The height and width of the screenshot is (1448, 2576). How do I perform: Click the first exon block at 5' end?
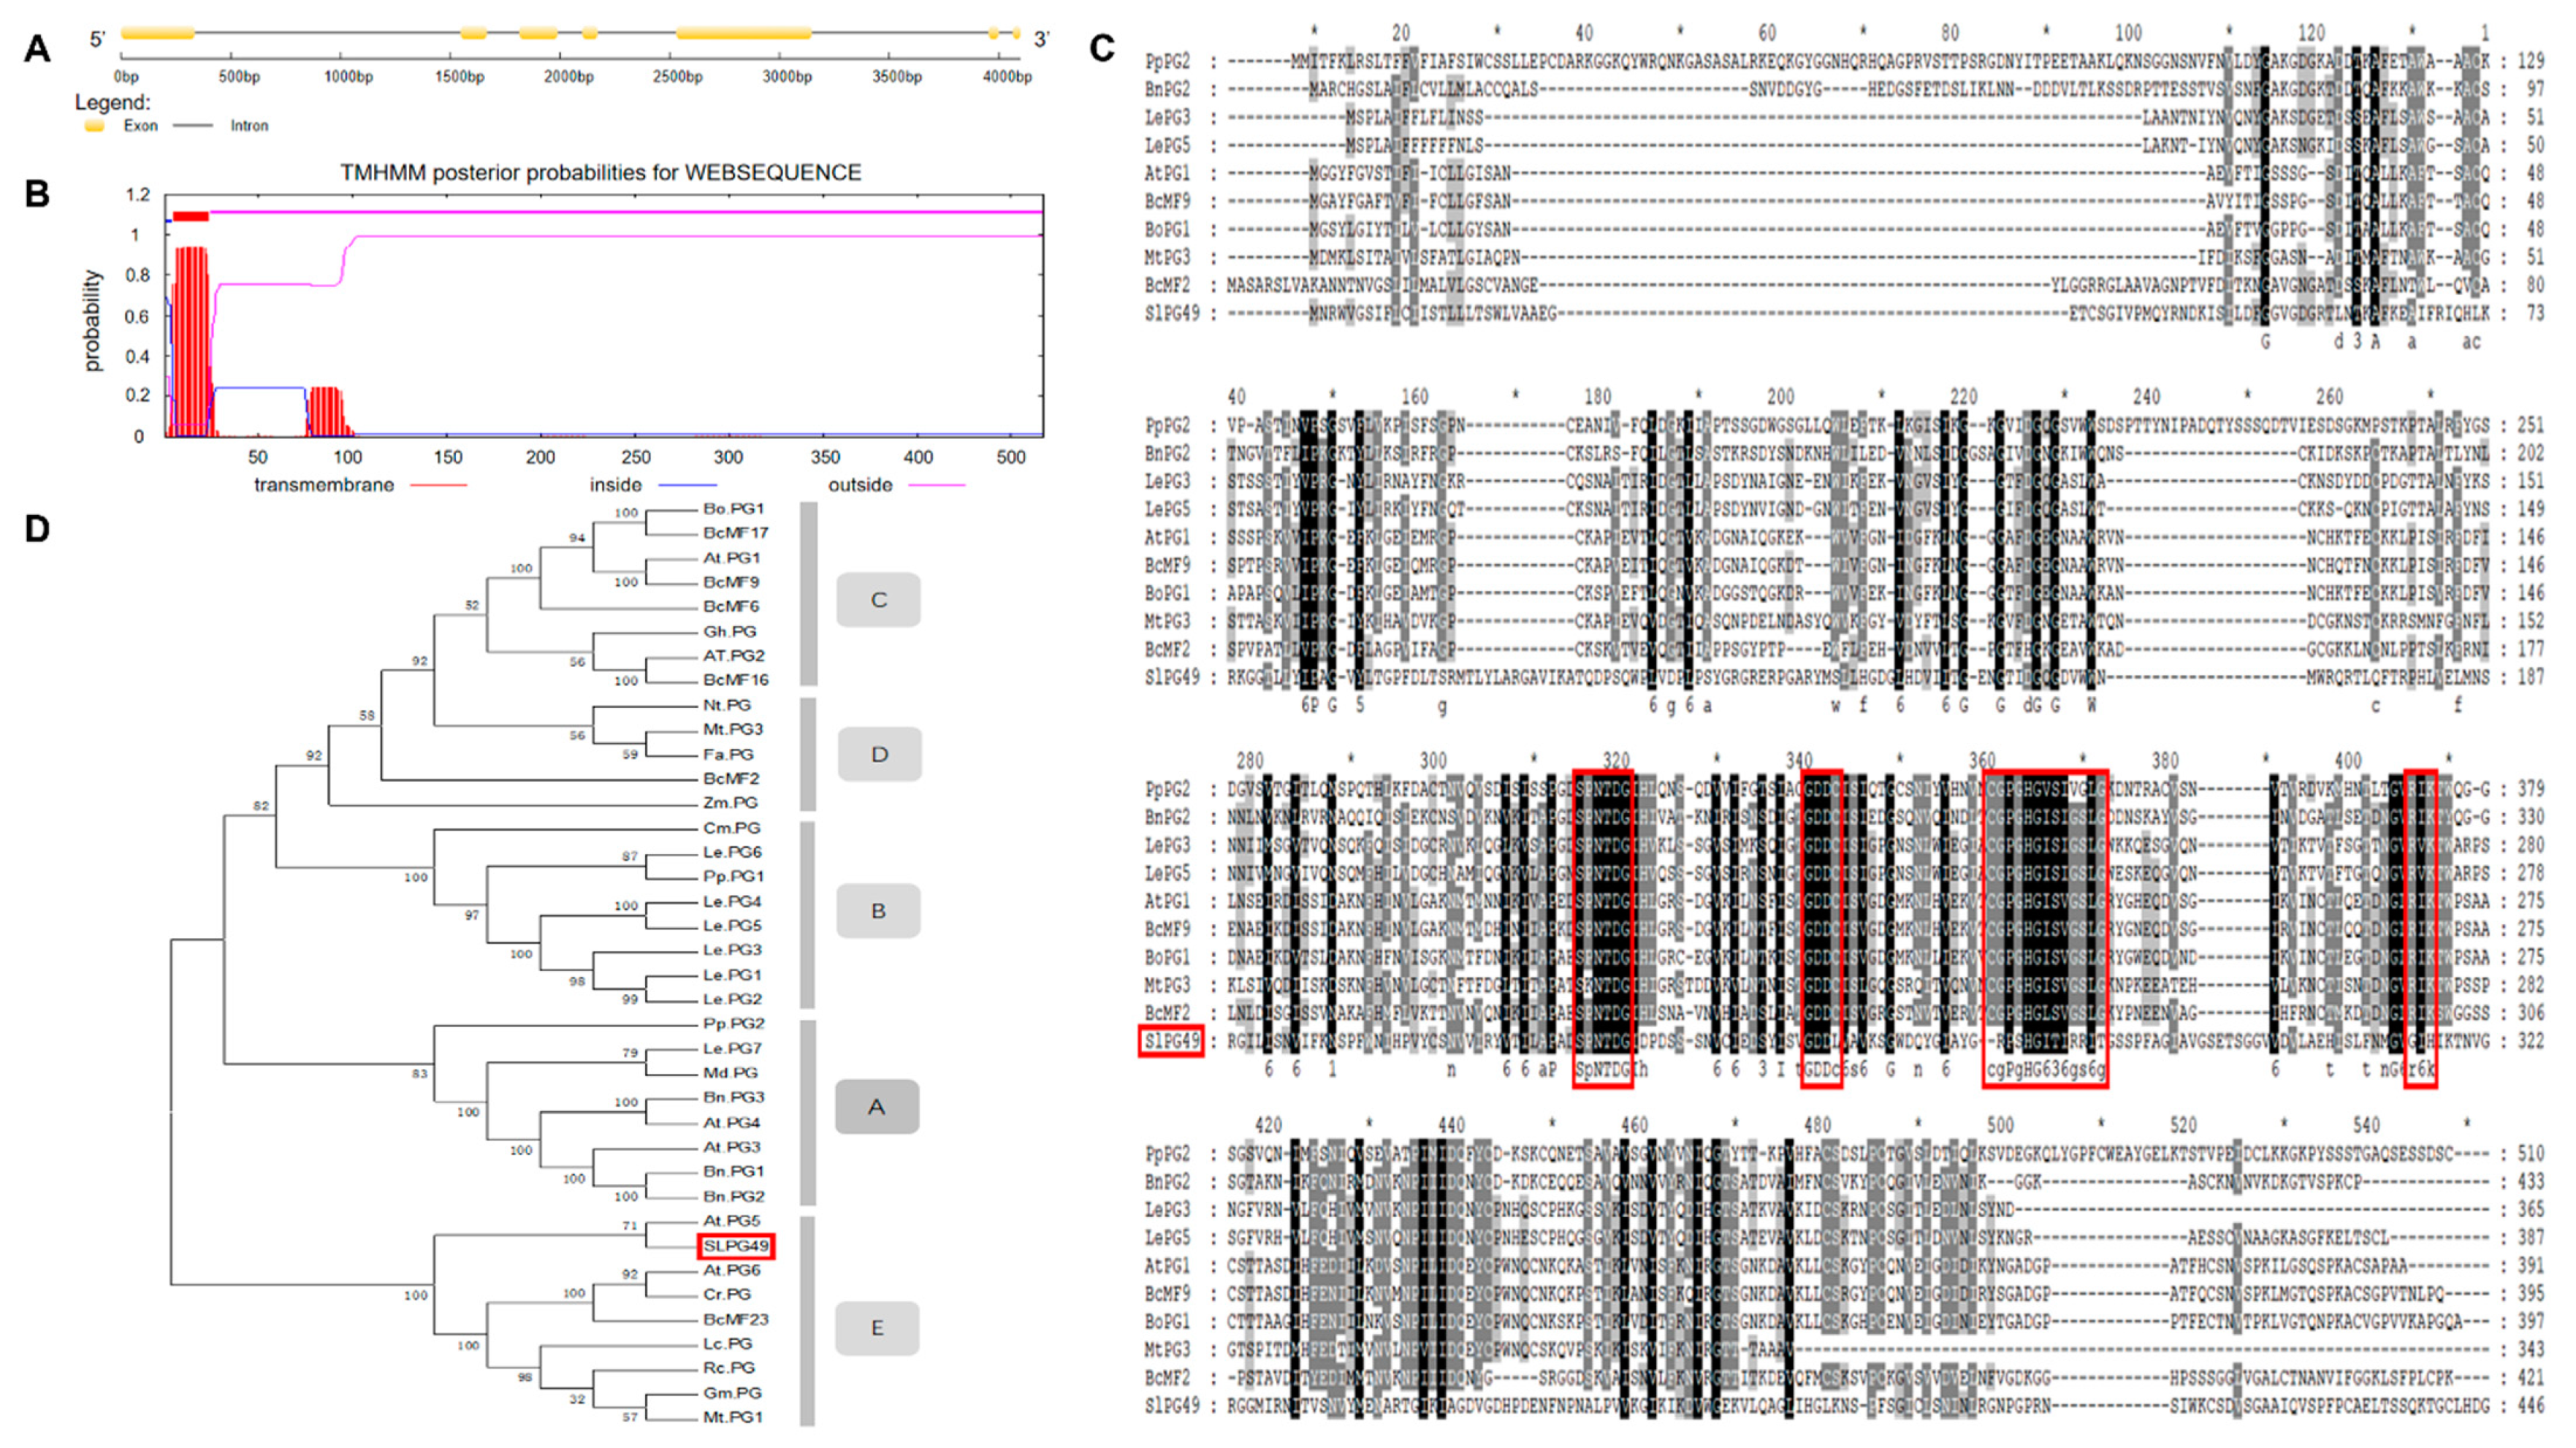tap(157, 33)
